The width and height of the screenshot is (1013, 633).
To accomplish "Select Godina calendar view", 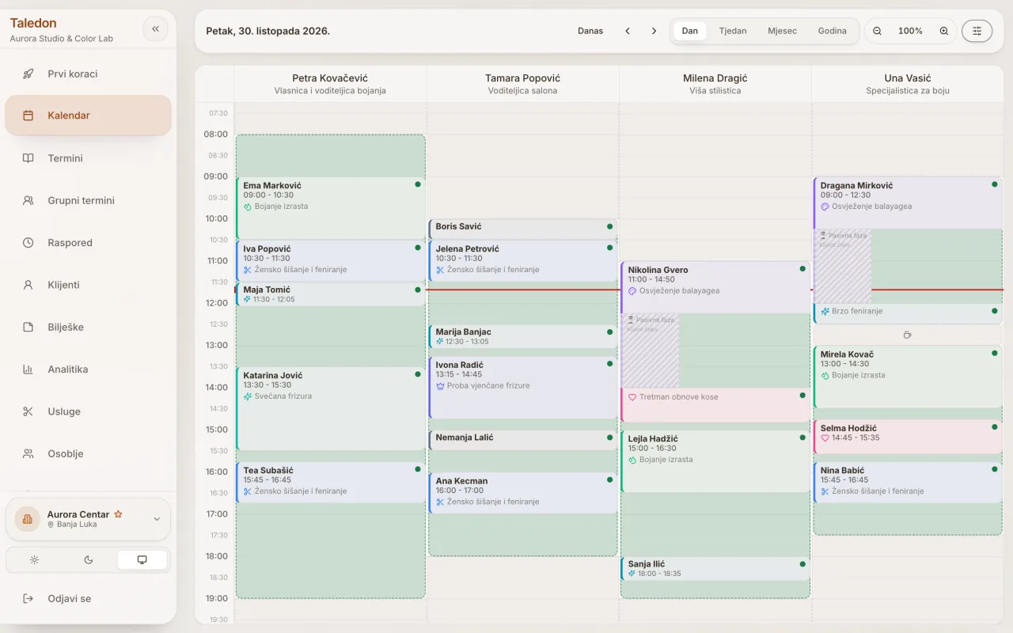I will tap(832, 31).
